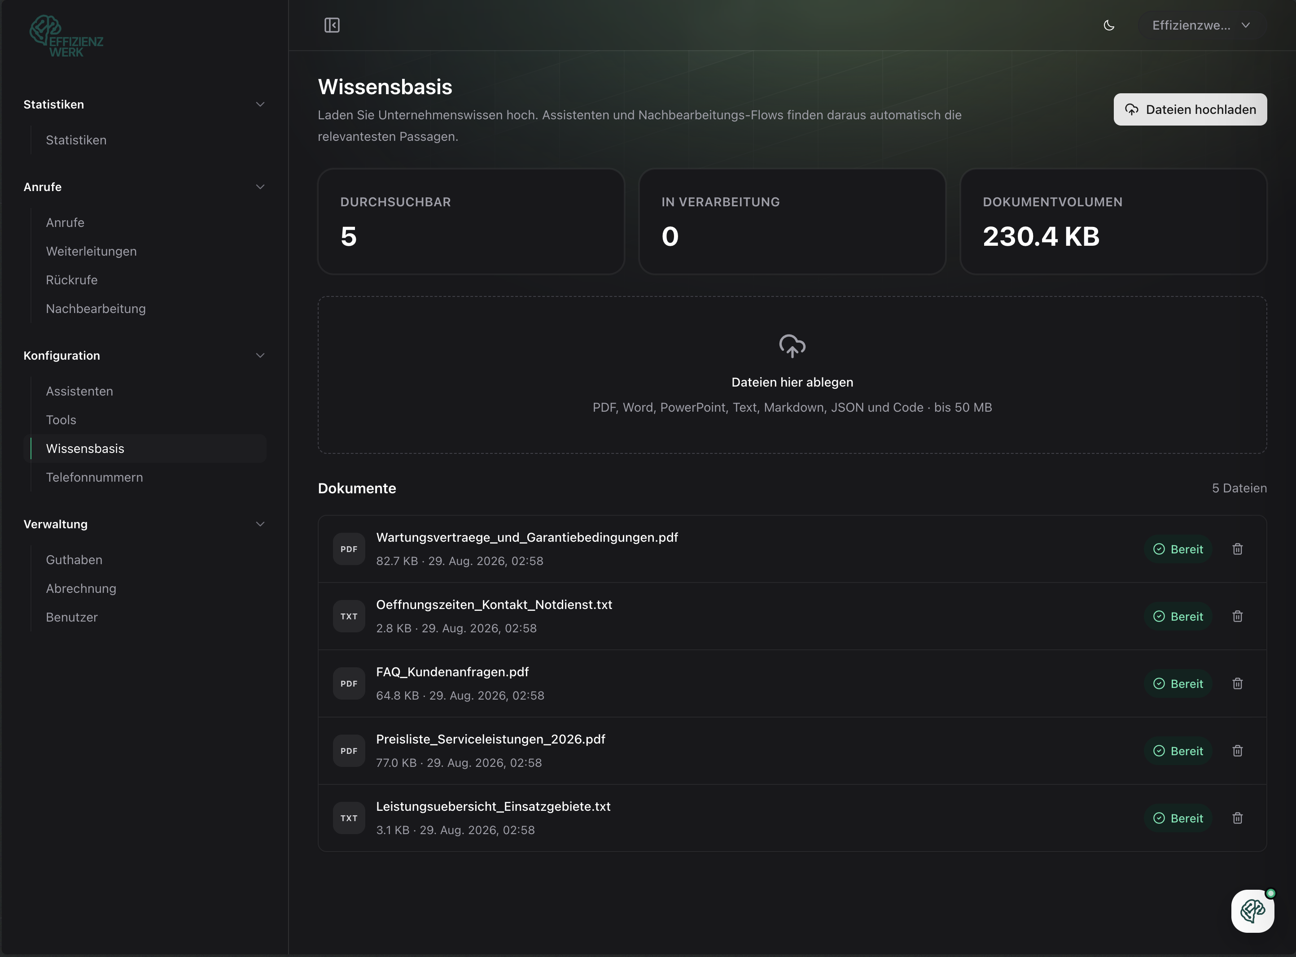Delete Wartungsvertraege_und_Garantiebedingungen.pdf using trash icon

click(x=1238, y=548)
